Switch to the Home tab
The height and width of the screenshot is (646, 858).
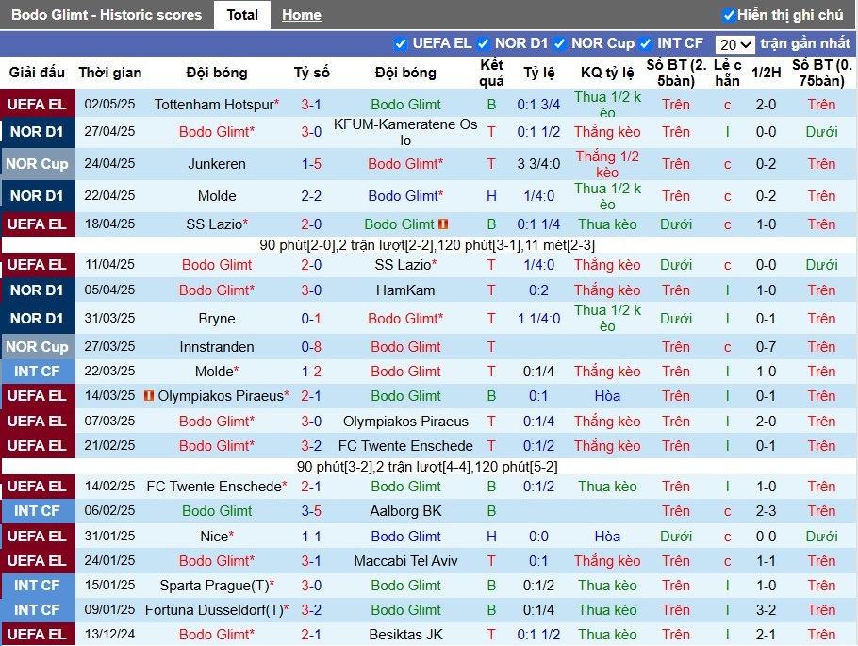point(302,15)
